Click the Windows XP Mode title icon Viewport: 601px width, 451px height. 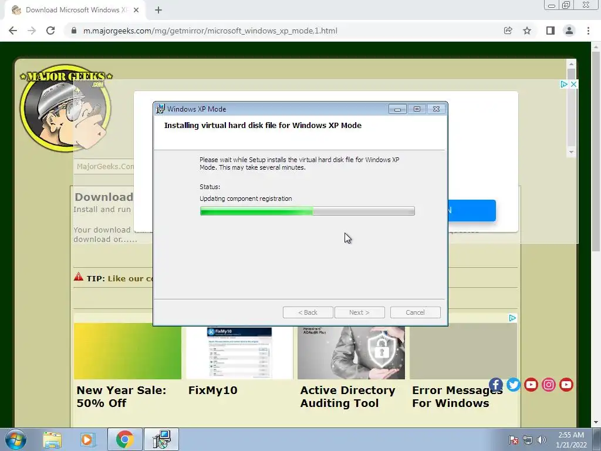[160, 109]
